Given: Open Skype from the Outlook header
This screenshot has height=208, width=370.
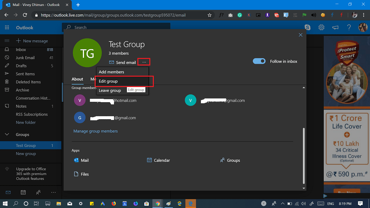Looking at the screenshot, I should 307,27.
